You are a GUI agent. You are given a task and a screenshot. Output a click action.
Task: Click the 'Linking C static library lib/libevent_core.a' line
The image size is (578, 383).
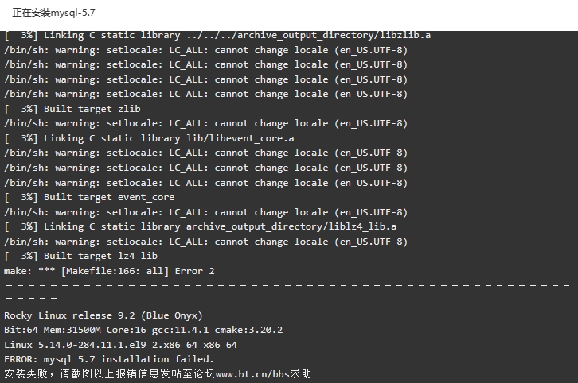149,138
